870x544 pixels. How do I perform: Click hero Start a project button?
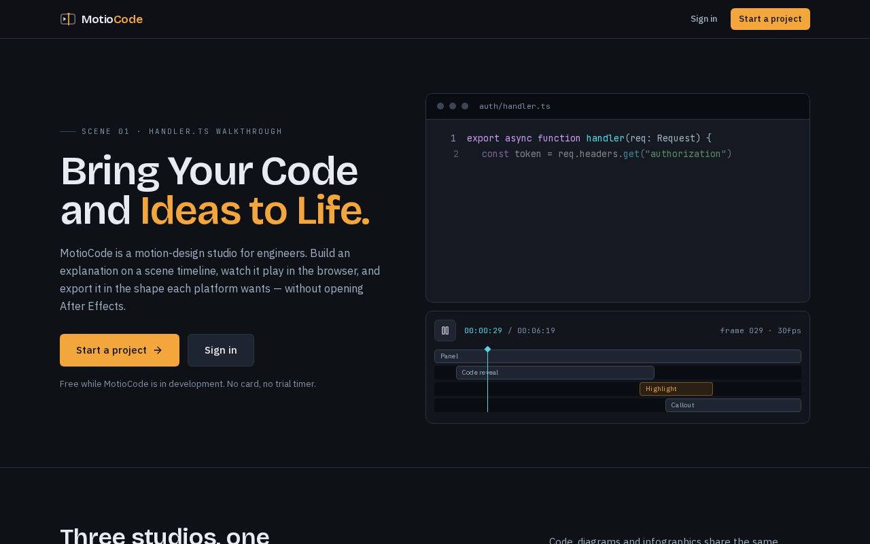pyautogui.click(x=120, y=350)
